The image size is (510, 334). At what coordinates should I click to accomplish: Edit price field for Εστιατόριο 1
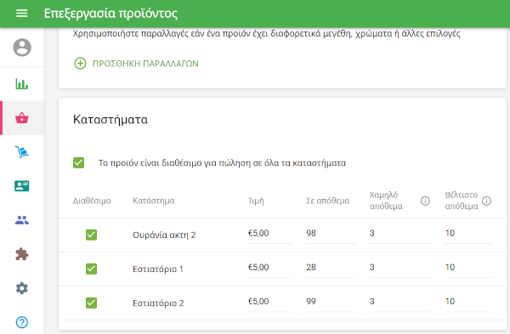click(x=269, y=269)
